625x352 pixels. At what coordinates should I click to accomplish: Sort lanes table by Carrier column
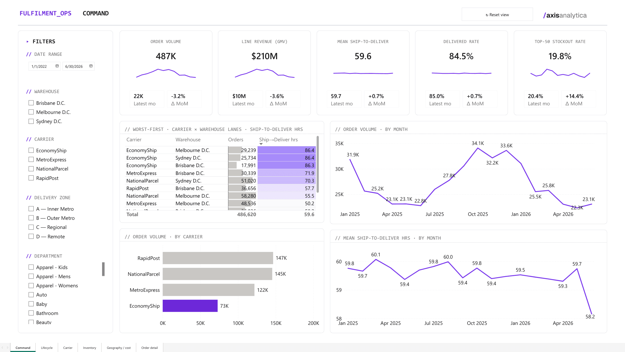(134, 140)
